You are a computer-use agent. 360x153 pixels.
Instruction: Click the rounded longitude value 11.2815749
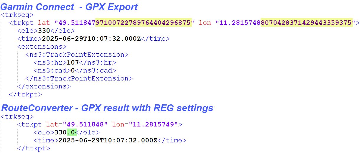pyautogui.click(x=153, y=124)
